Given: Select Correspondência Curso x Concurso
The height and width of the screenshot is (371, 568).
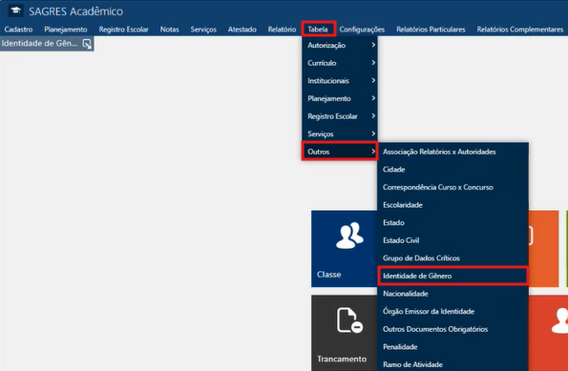Looking at the screenshot, I should click(x=452, y=187).
